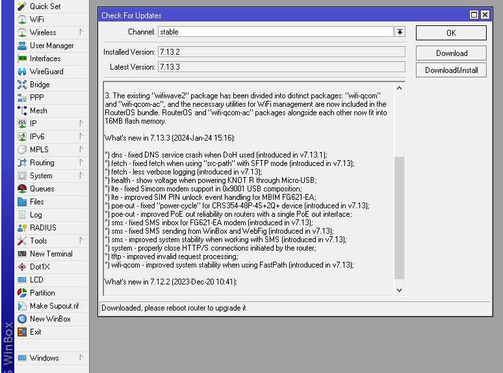Click the Channel field showing stable

[x=276, y=32]
